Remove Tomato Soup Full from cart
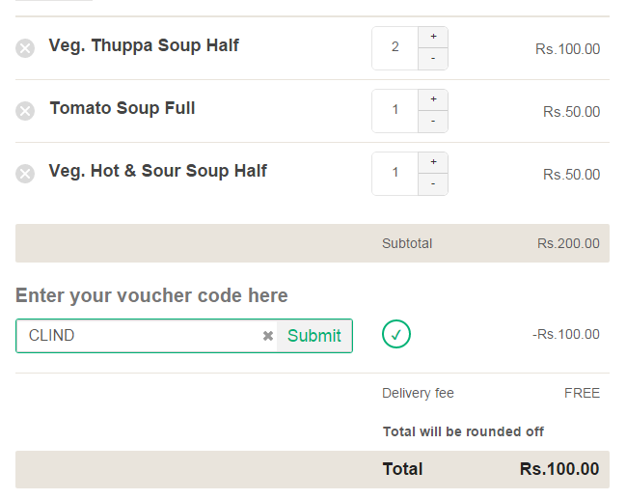Viewport: 626px width, 499px height. click(x=25, y=111)
